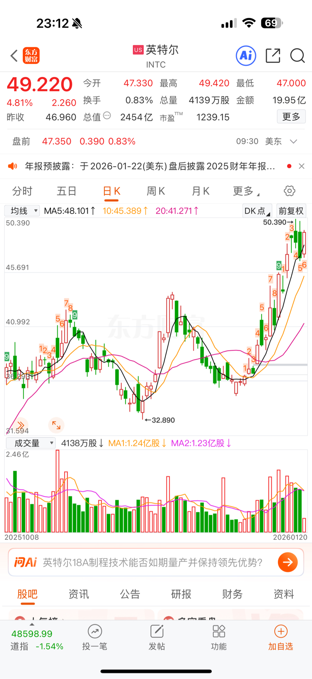Tap the 20260120 end date label
312x679 pixels.
[x=290, y=537]
